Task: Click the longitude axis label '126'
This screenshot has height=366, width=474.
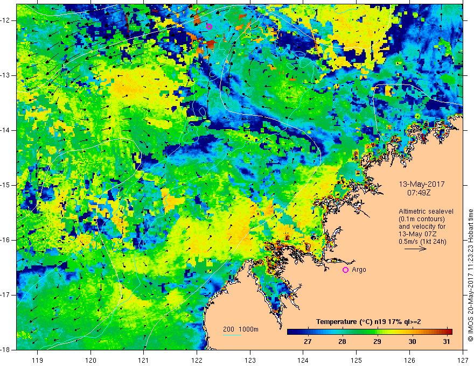Action: click(409, 360)
